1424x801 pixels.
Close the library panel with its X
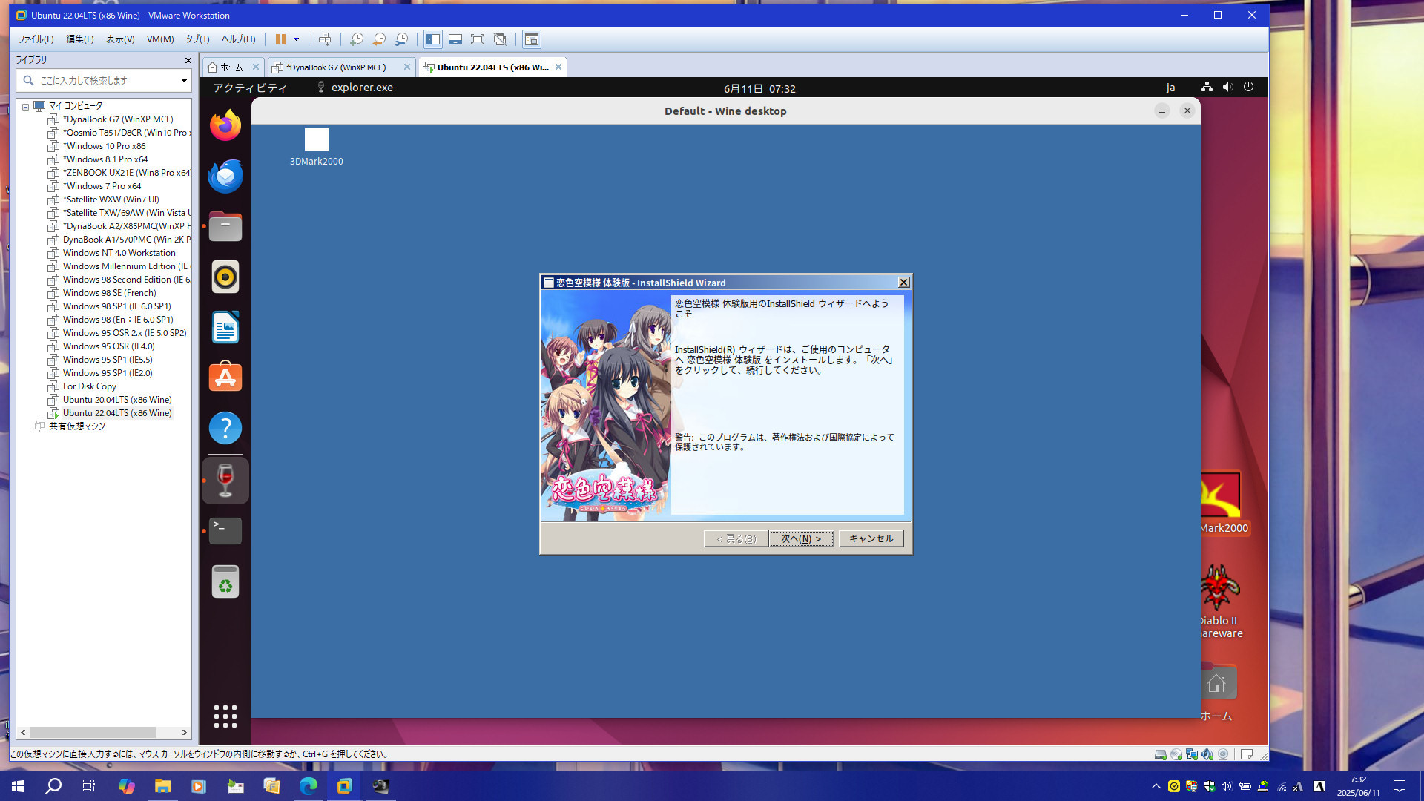point(188,60)
